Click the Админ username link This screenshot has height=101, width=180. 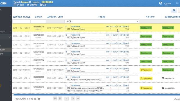167,4
